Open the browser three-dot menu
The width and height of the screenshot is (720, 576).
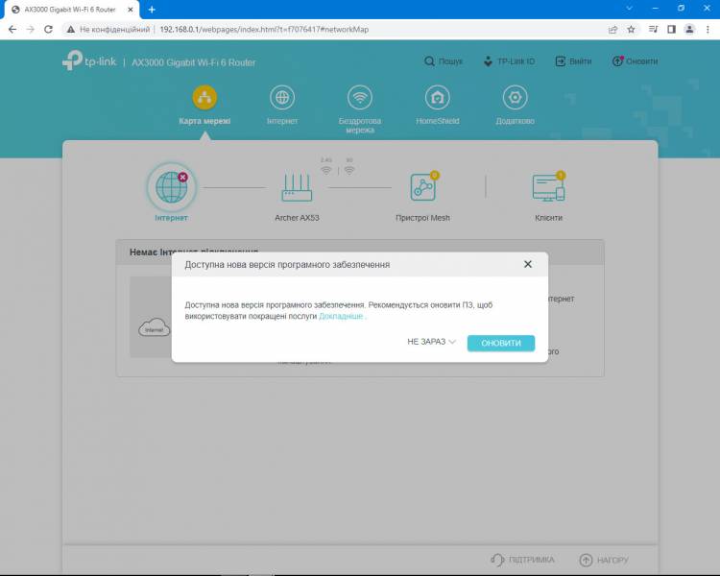tap(708, 30)
